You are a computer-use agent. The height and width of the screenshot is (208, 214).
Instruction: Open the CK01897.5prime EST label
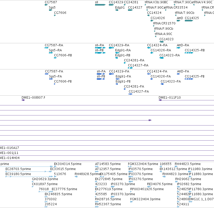(x=45, y=184)
